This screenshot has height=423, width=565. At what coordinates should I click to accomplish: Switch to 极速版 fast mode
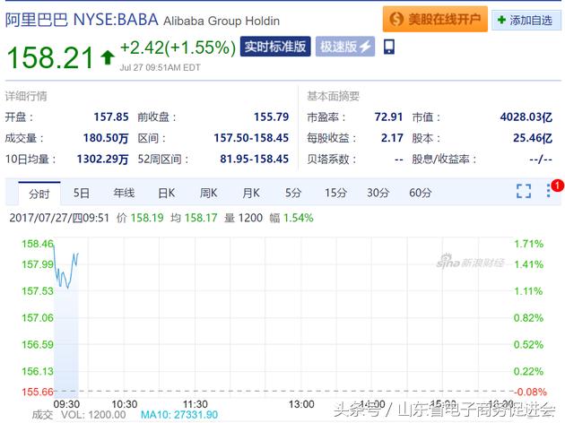click(x=344, y=47)
